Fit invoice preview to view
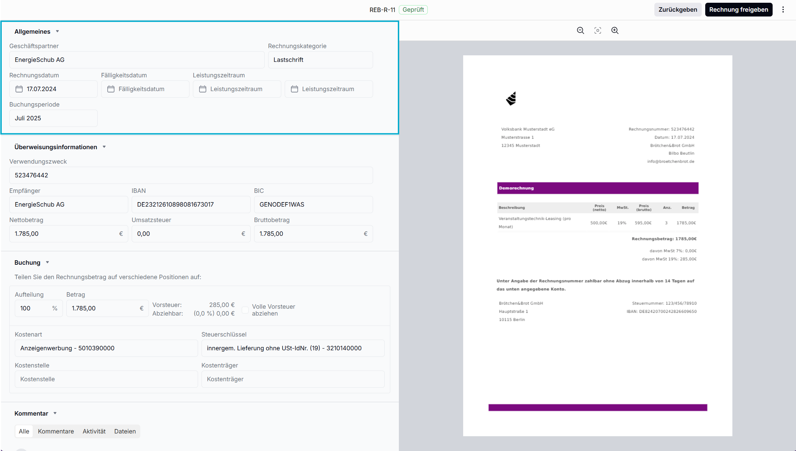This screenshot has width=796, height=451. (598, 30)
